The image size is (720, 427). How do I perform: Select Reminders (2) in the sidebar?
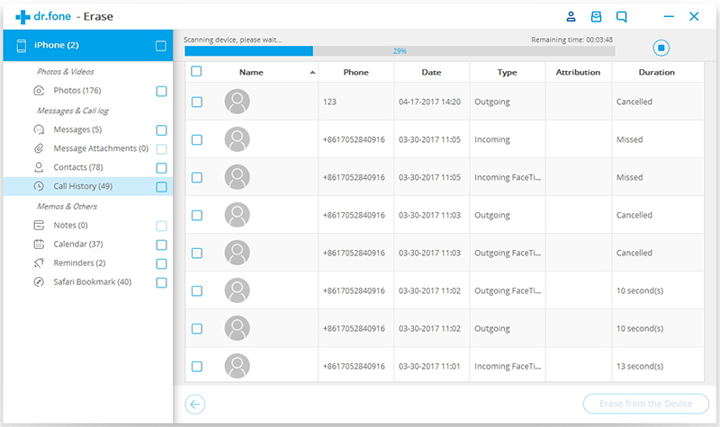click(79, 262)
